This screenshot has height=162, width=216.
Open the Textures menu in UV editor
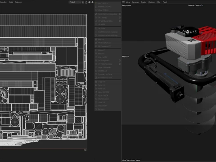(x=18, y=2)
